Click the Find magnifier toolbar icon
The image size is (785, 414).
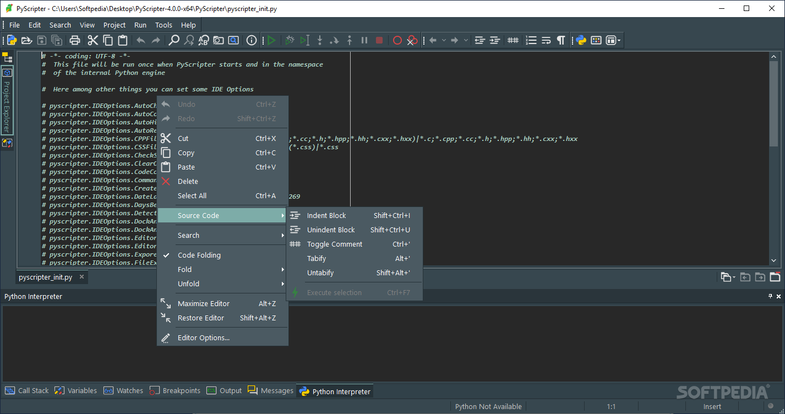pos(174,40)
